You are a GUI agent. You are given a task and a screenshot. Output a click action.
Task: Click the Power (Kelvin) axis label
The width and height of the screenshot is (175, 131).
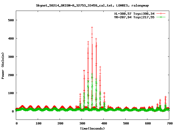tap(3, 66)
